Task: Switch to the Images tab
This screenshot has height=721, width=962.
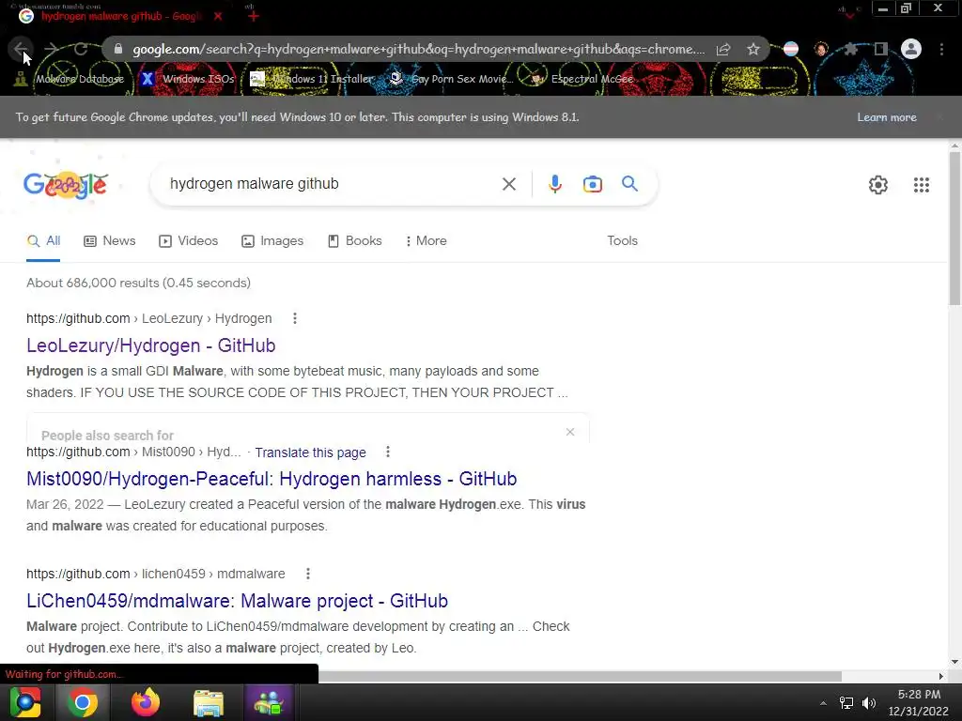Action: point(272,241)
